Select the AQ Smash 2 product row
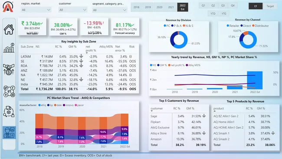 pyautogui.click(x=244, y=139)
